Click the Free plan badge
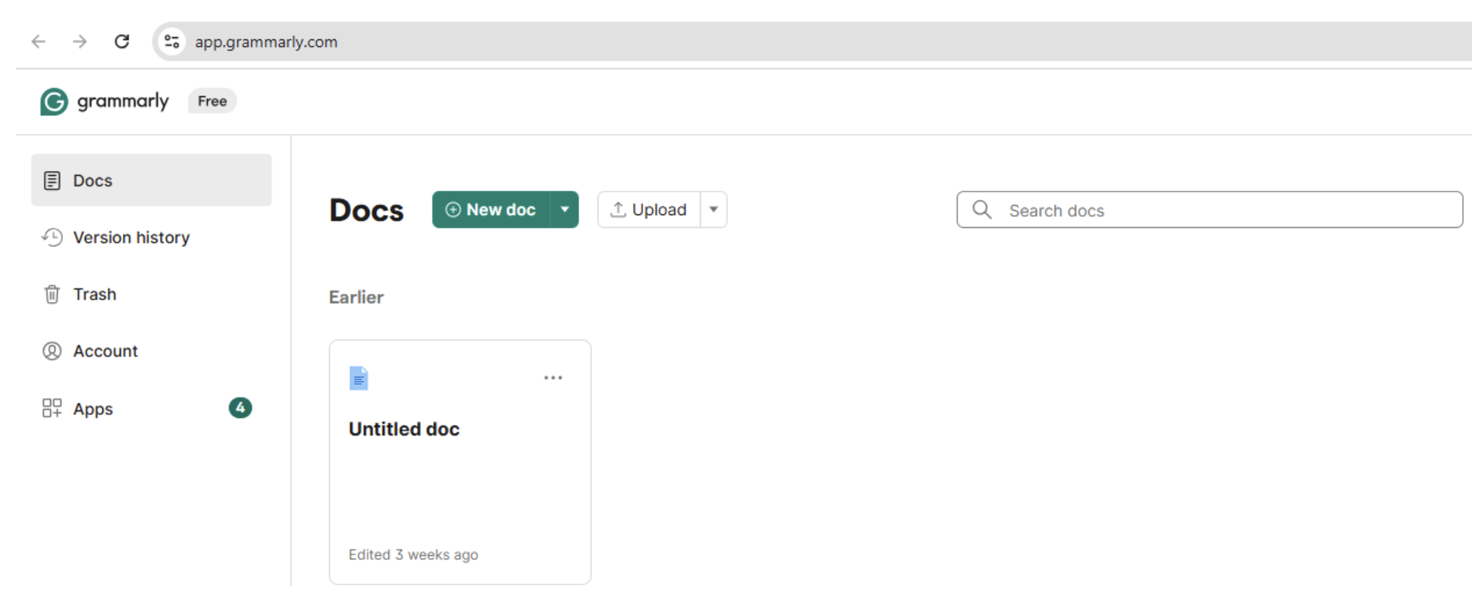The width and height of the screenshot is (1472, 593). coord(212,101)
